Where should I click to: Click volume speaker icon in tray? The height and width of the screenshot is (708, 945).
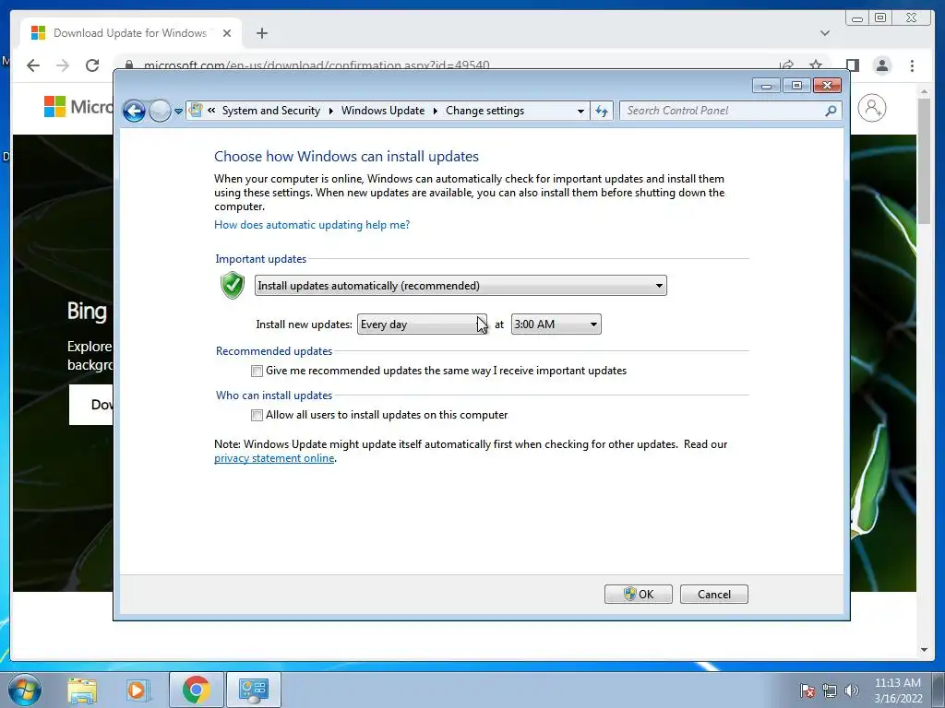tap(852, 690)
